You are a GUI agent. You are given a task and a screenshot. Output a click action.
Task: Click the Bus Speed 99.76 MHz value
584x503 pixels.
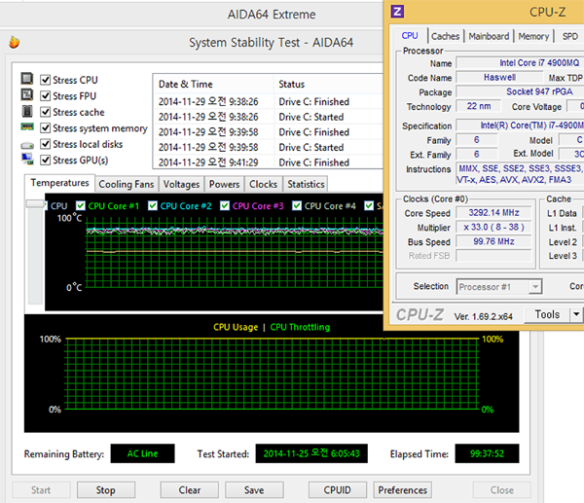[x=493, y=241]
